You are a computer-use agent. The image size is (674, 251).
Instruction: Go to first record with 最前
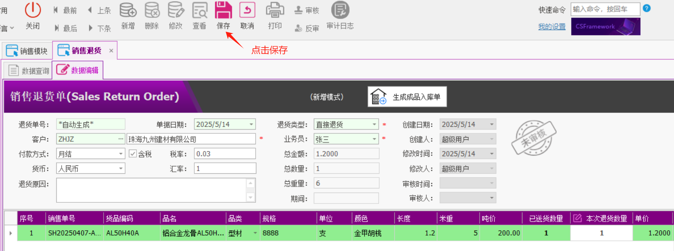65,11
